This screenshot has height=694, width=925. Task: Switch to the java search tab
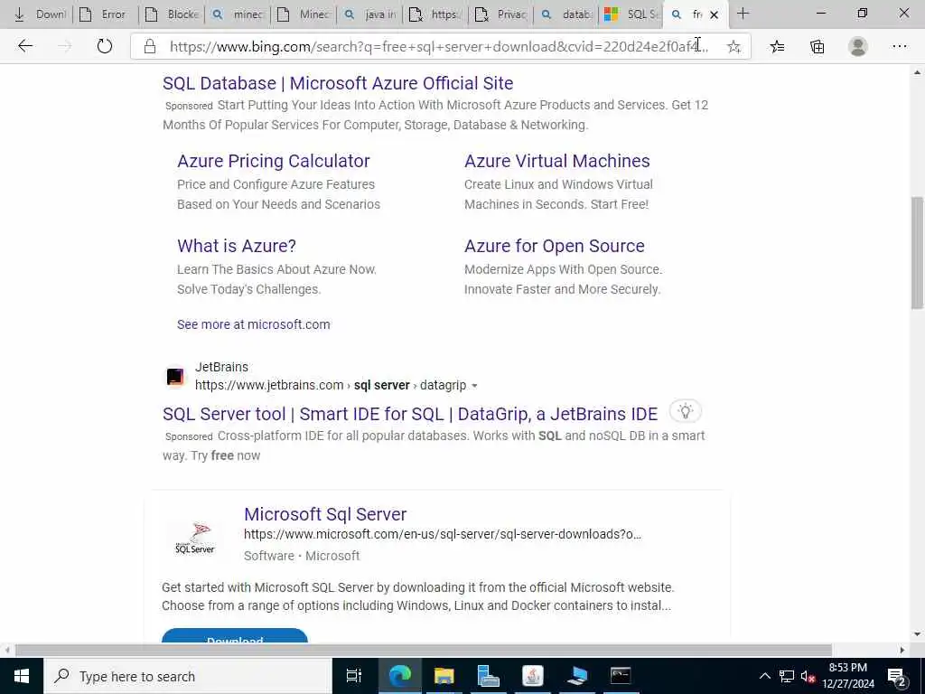369,14
